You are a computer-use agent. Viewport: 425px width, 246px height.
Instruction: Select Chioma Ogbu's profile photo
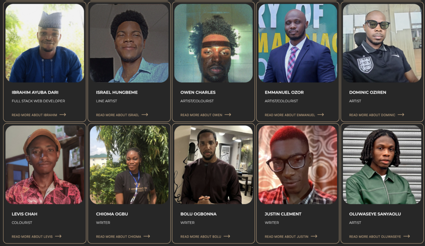[x=129, y=165]
